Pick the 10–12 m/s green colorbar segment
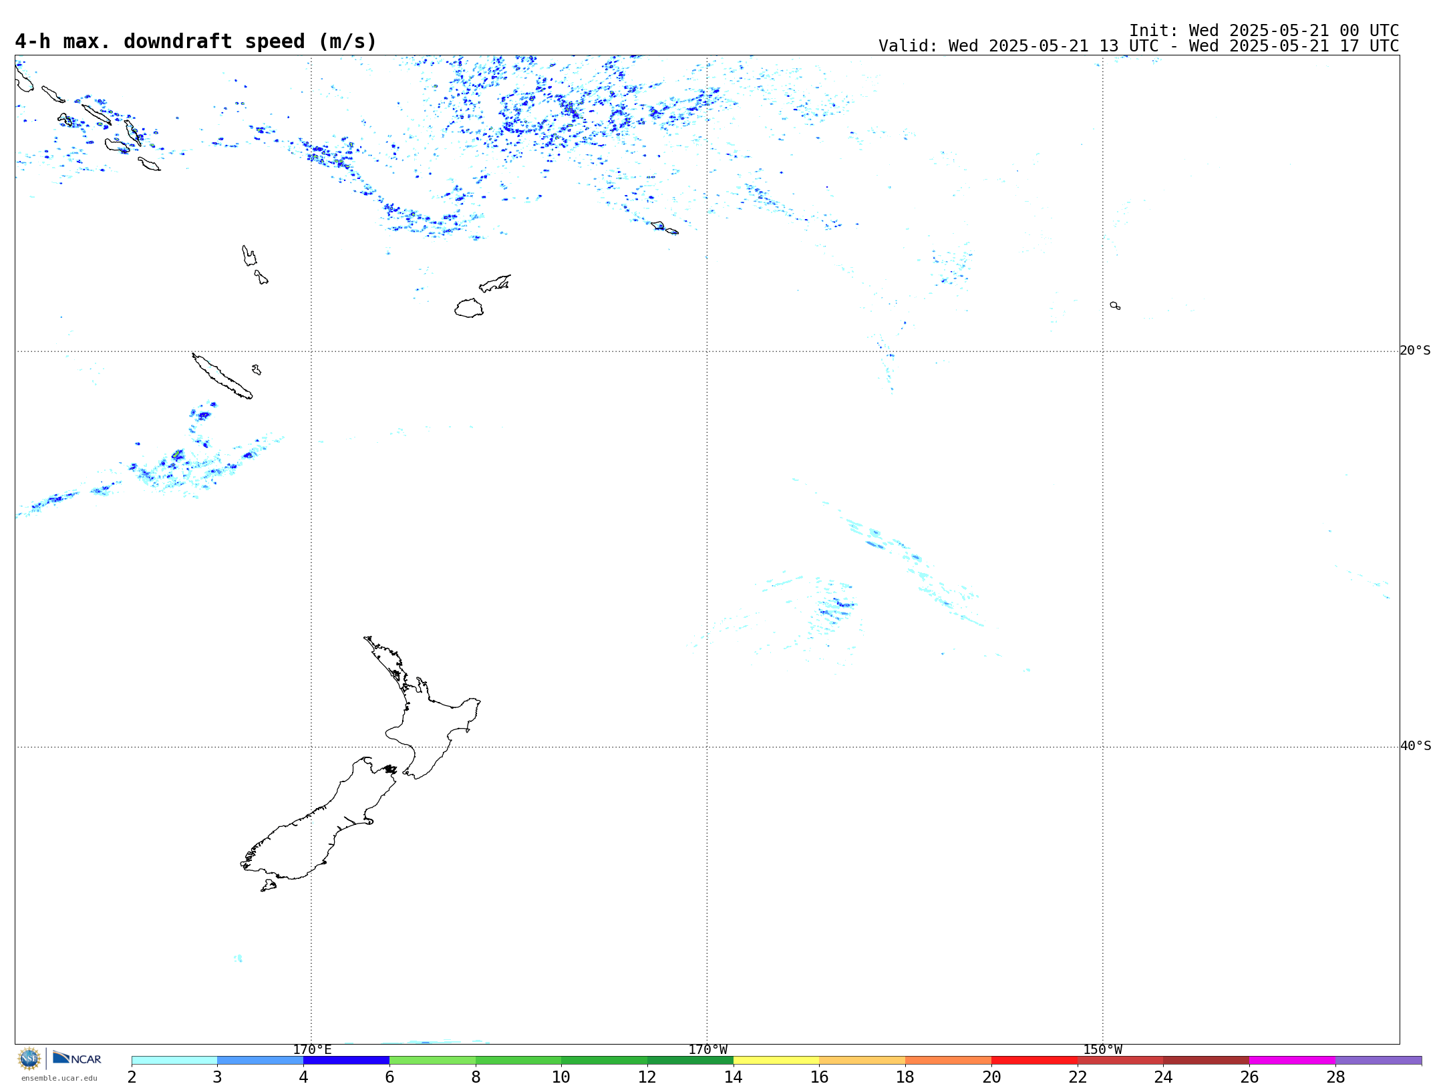This screenshot has height=1086, width=1443. pos(604,1060)
